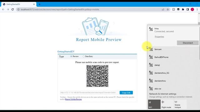Viewport: 200px width, 112px height.
Task: Toggle the browser side panel icon
Action: pos(187,9)
